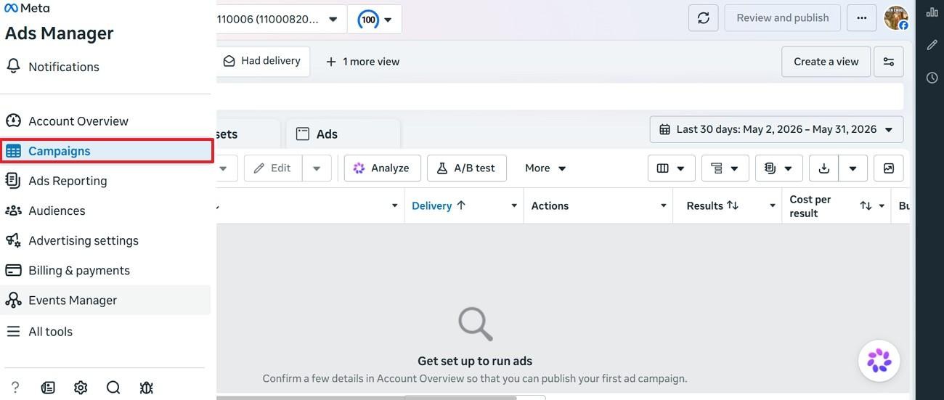The height and width of the screenshot is (400, 944).
Task: Open the Meta AI assistant floating button
Action: coord(879,361)
